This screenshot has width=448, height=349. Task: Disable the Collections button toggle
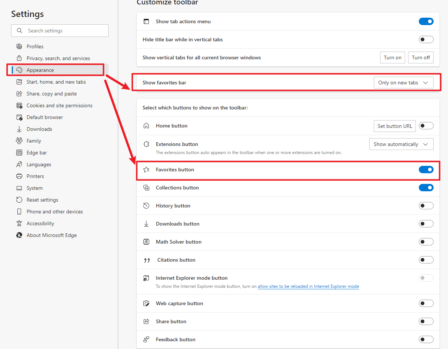(x=426, y=188)
